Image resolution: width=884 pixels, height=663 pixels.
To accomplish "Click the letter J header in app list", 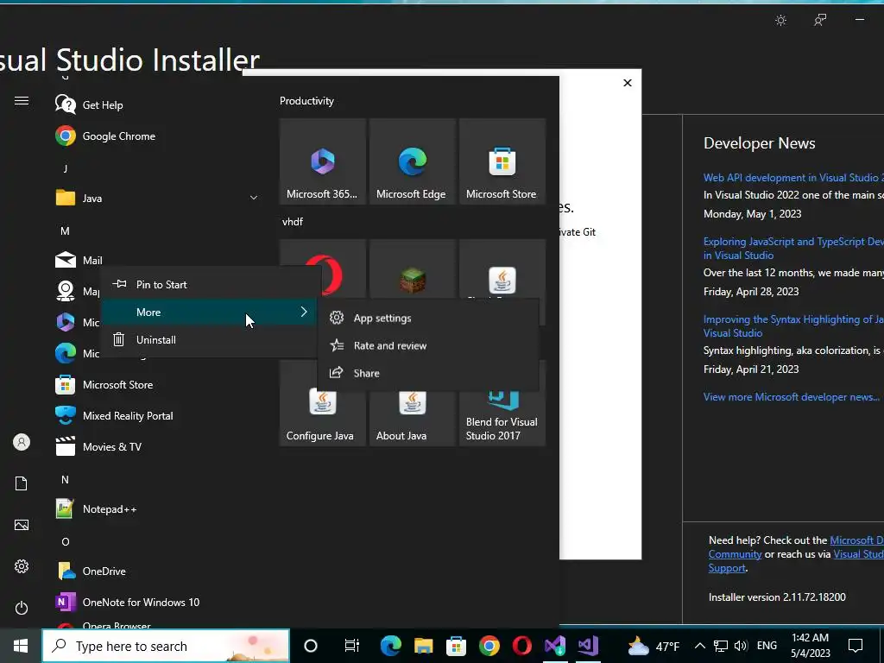I will 66,168.
